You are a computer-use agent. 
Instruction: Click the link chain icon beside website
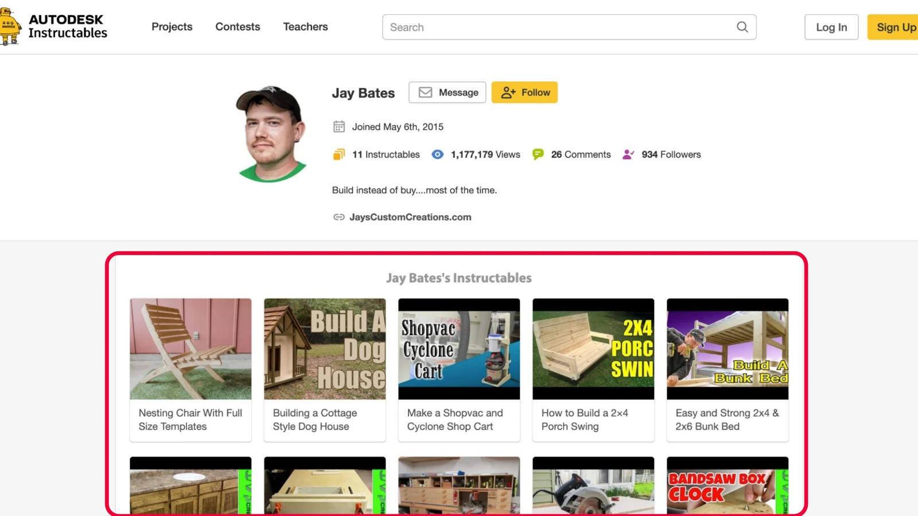coord(339,217)
